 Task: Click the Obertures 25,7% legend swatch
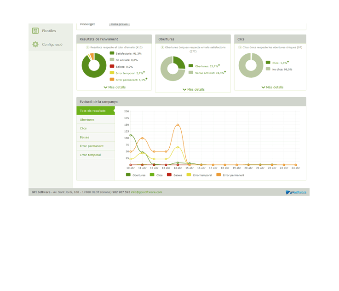191,66
